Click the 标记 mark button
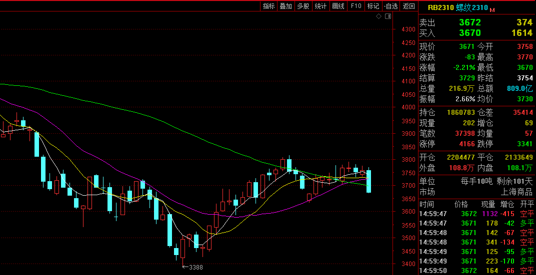This screenshot has width=536, height=275. pyautogui.click(x=373, y=6)
